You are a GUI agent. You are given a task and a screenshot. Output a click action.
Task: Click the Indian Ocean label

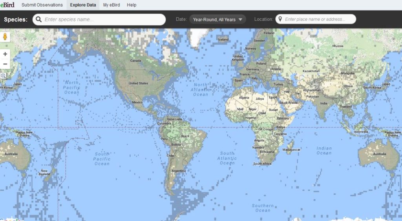click(x=324, y=151)
